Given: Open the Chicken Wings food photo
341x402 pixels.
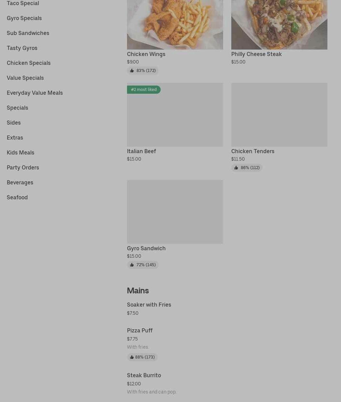Looking at the screenshot, I should (175, 24).
